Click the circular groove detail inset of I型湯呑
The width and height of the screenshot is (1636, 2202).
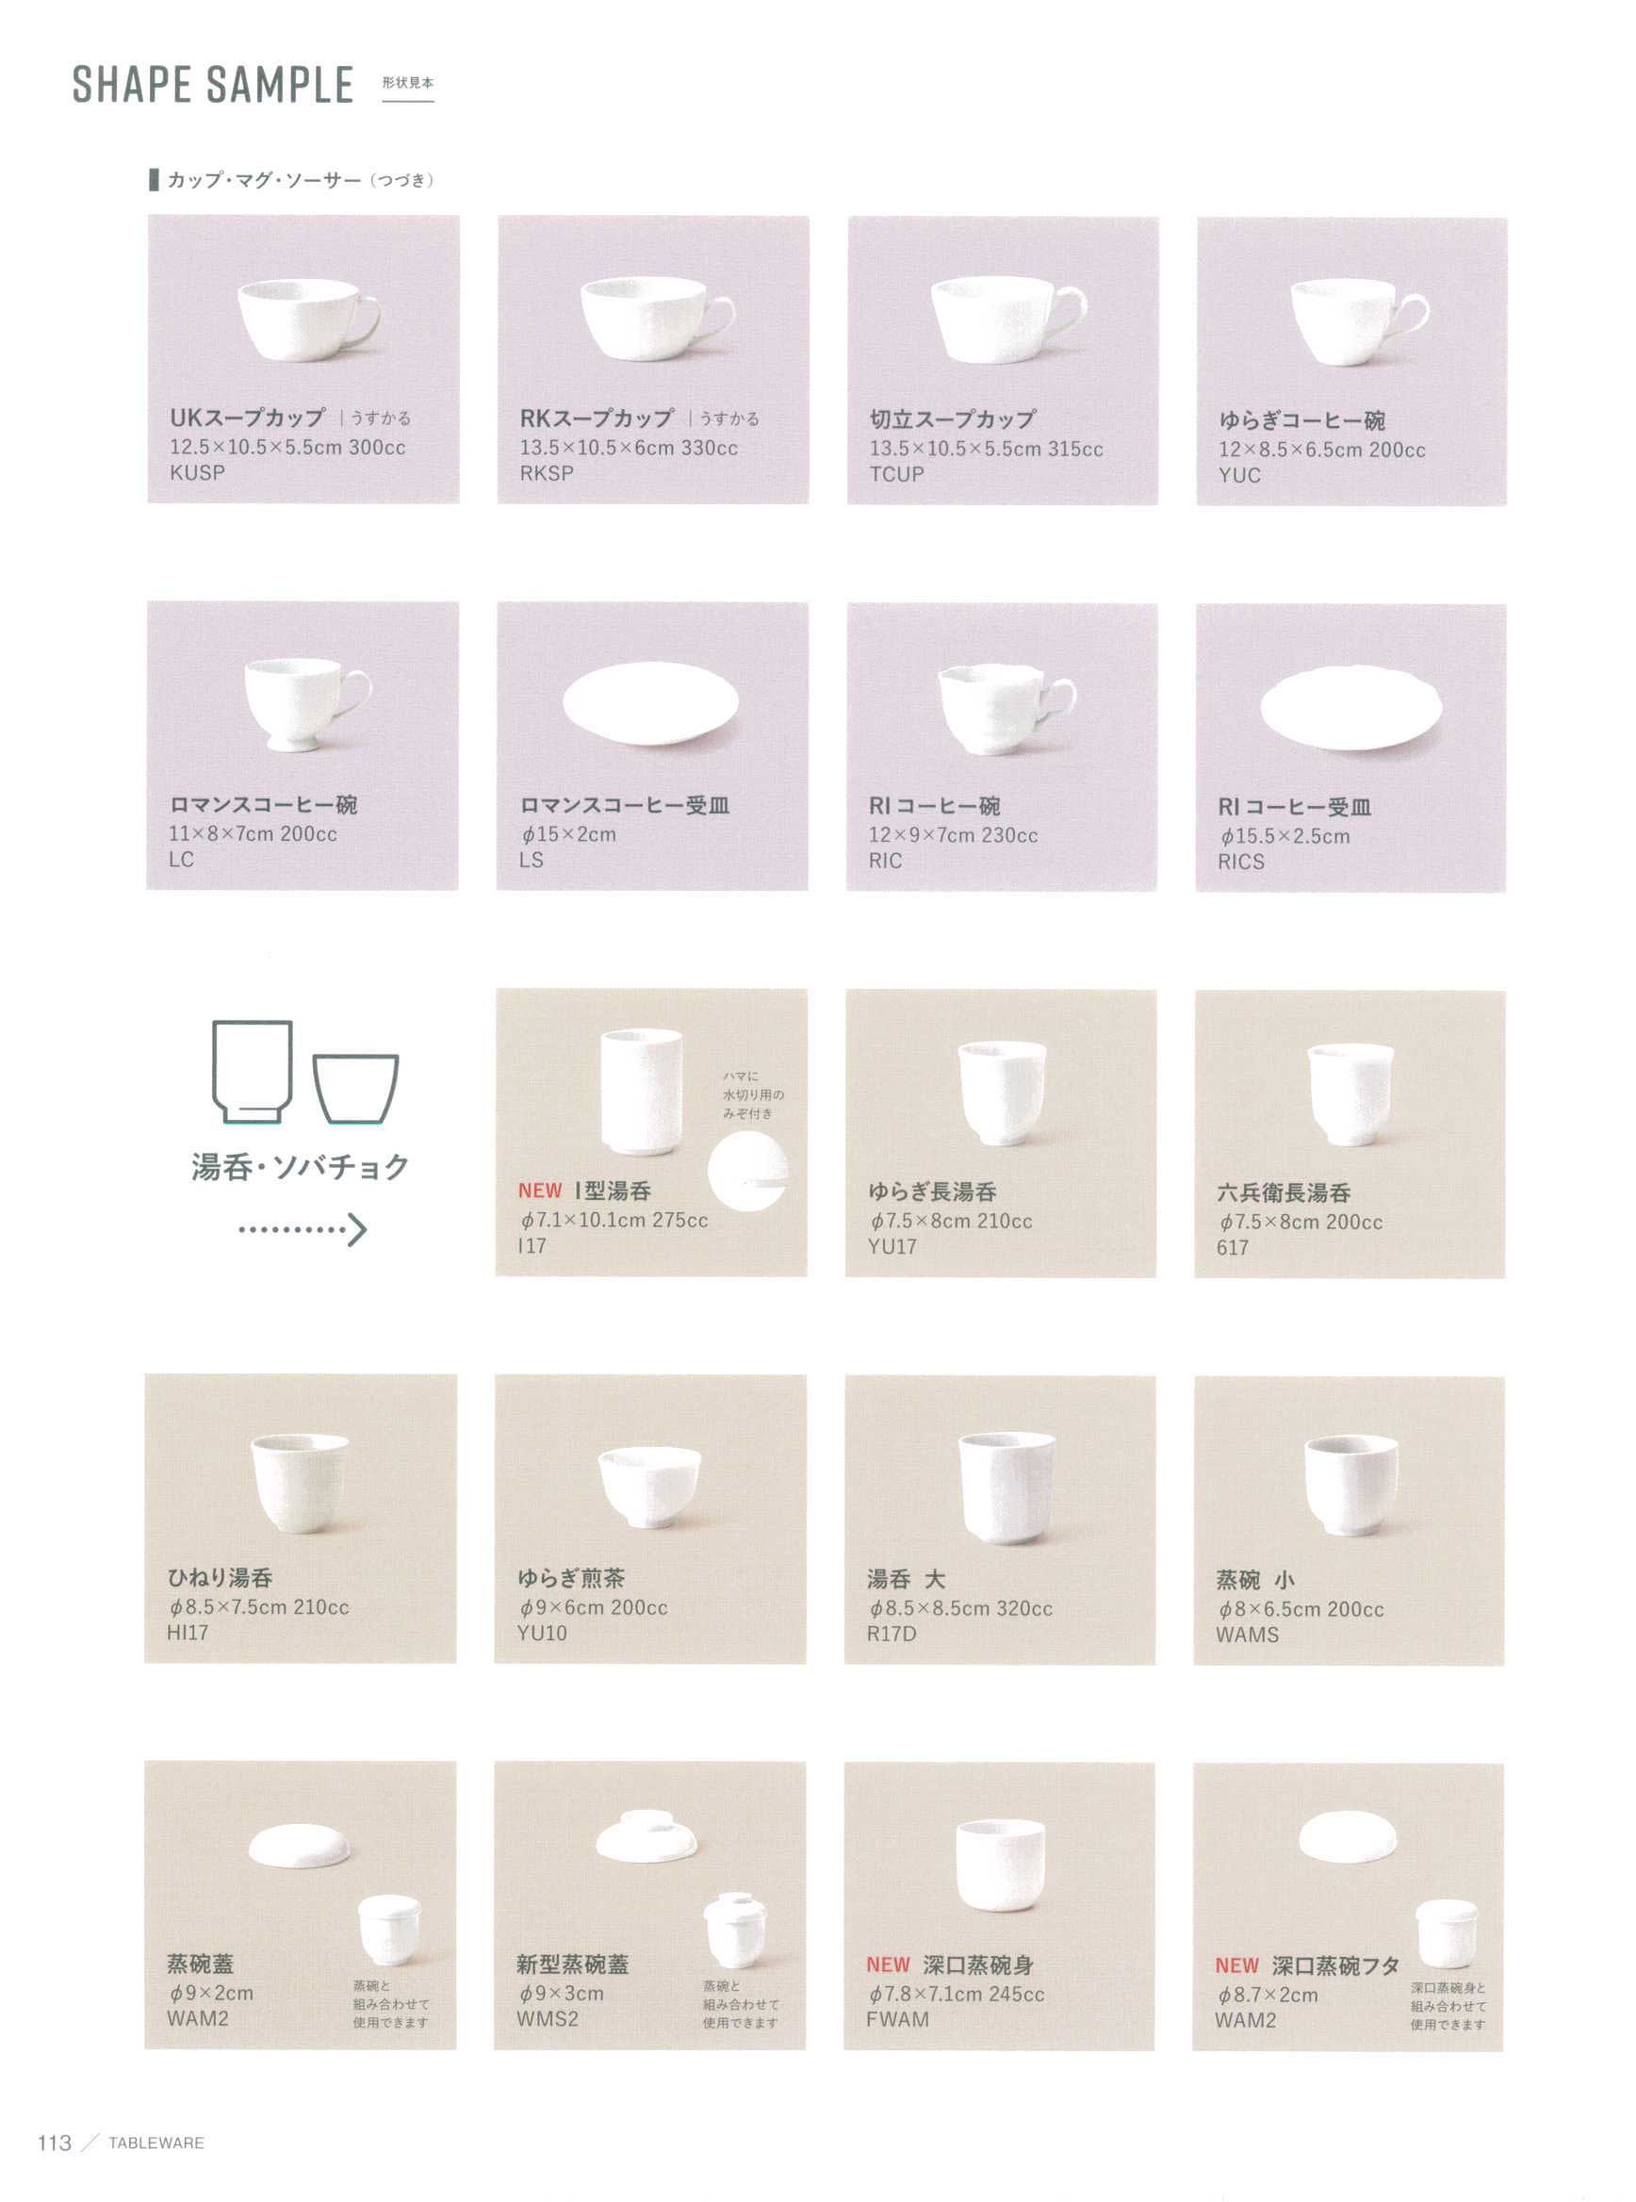tap(747, 1172)
